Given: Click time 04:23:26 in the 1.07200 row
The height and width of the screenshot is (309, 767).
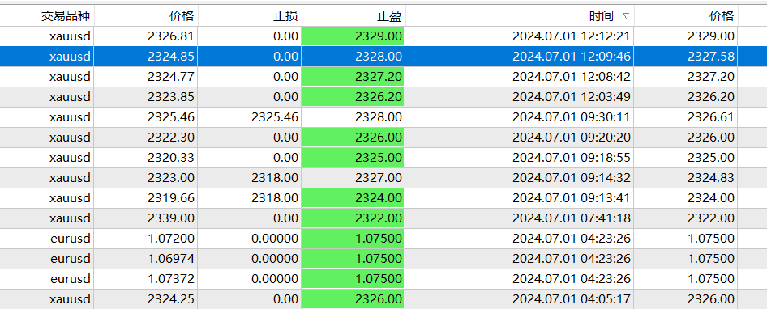Looking at the screenshot, I should pos(572,239).
